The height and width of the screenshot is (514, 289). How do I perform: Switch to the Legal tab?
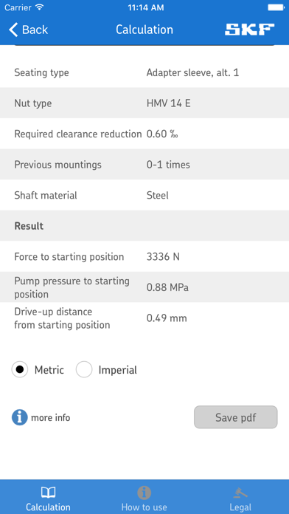click(240, 497)
